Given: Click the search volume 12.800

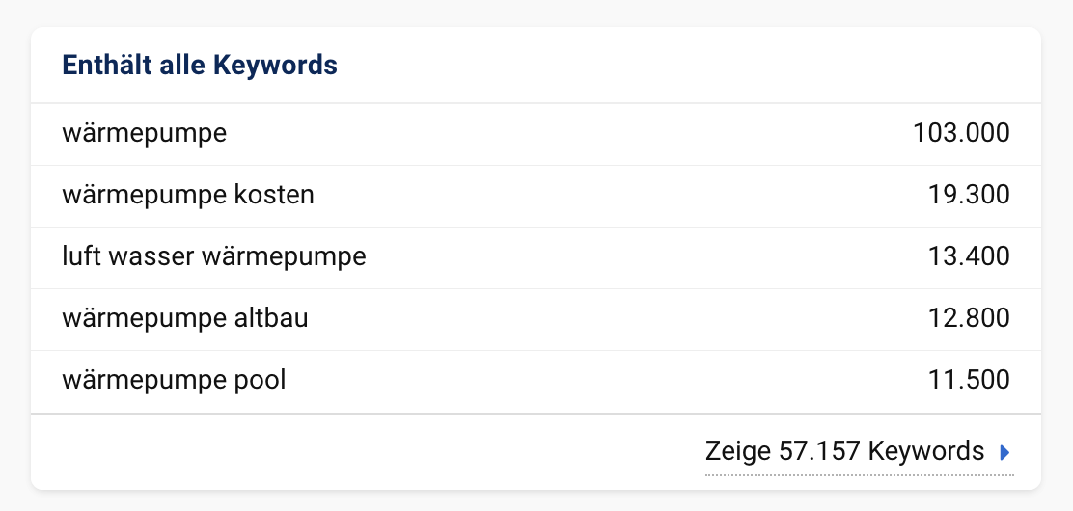Looking at the screenshot, I should [x=969, y=317].
